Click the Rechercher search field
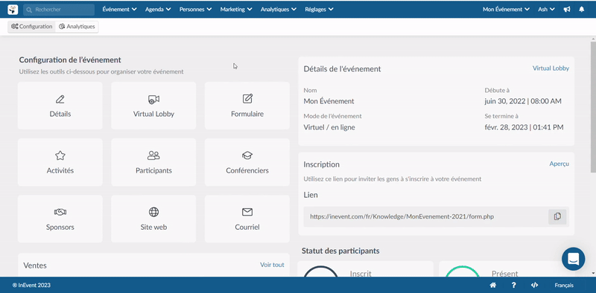596x293 pixels. 59,10
